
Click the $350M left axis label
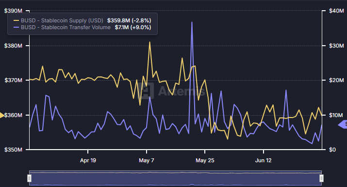click(x=13, y=150)
